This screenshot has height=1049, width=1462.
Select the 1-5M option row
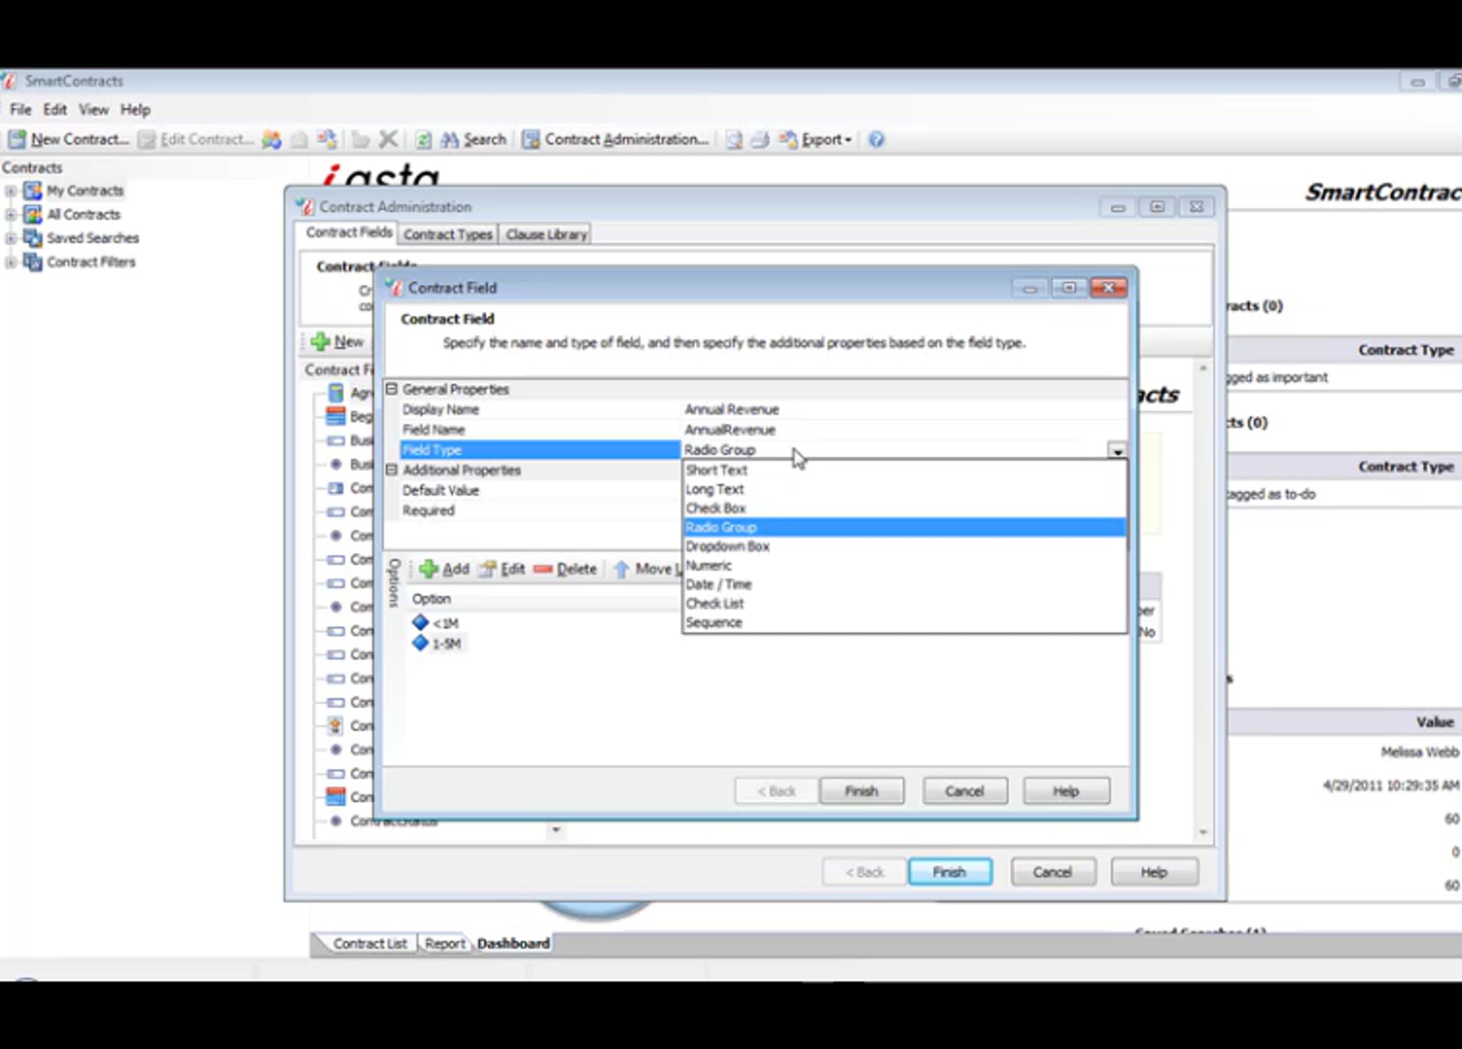(x=445, y=643)
